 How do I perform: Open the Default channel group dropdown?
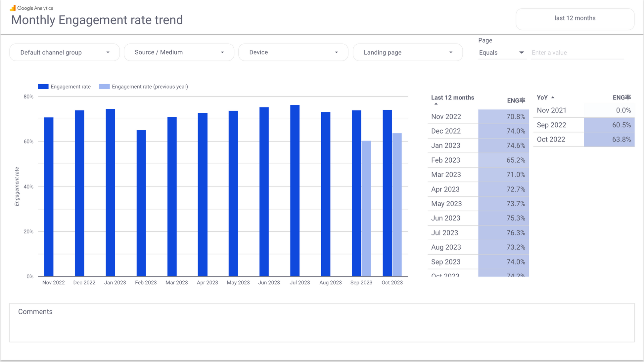(x=65, y=53)
